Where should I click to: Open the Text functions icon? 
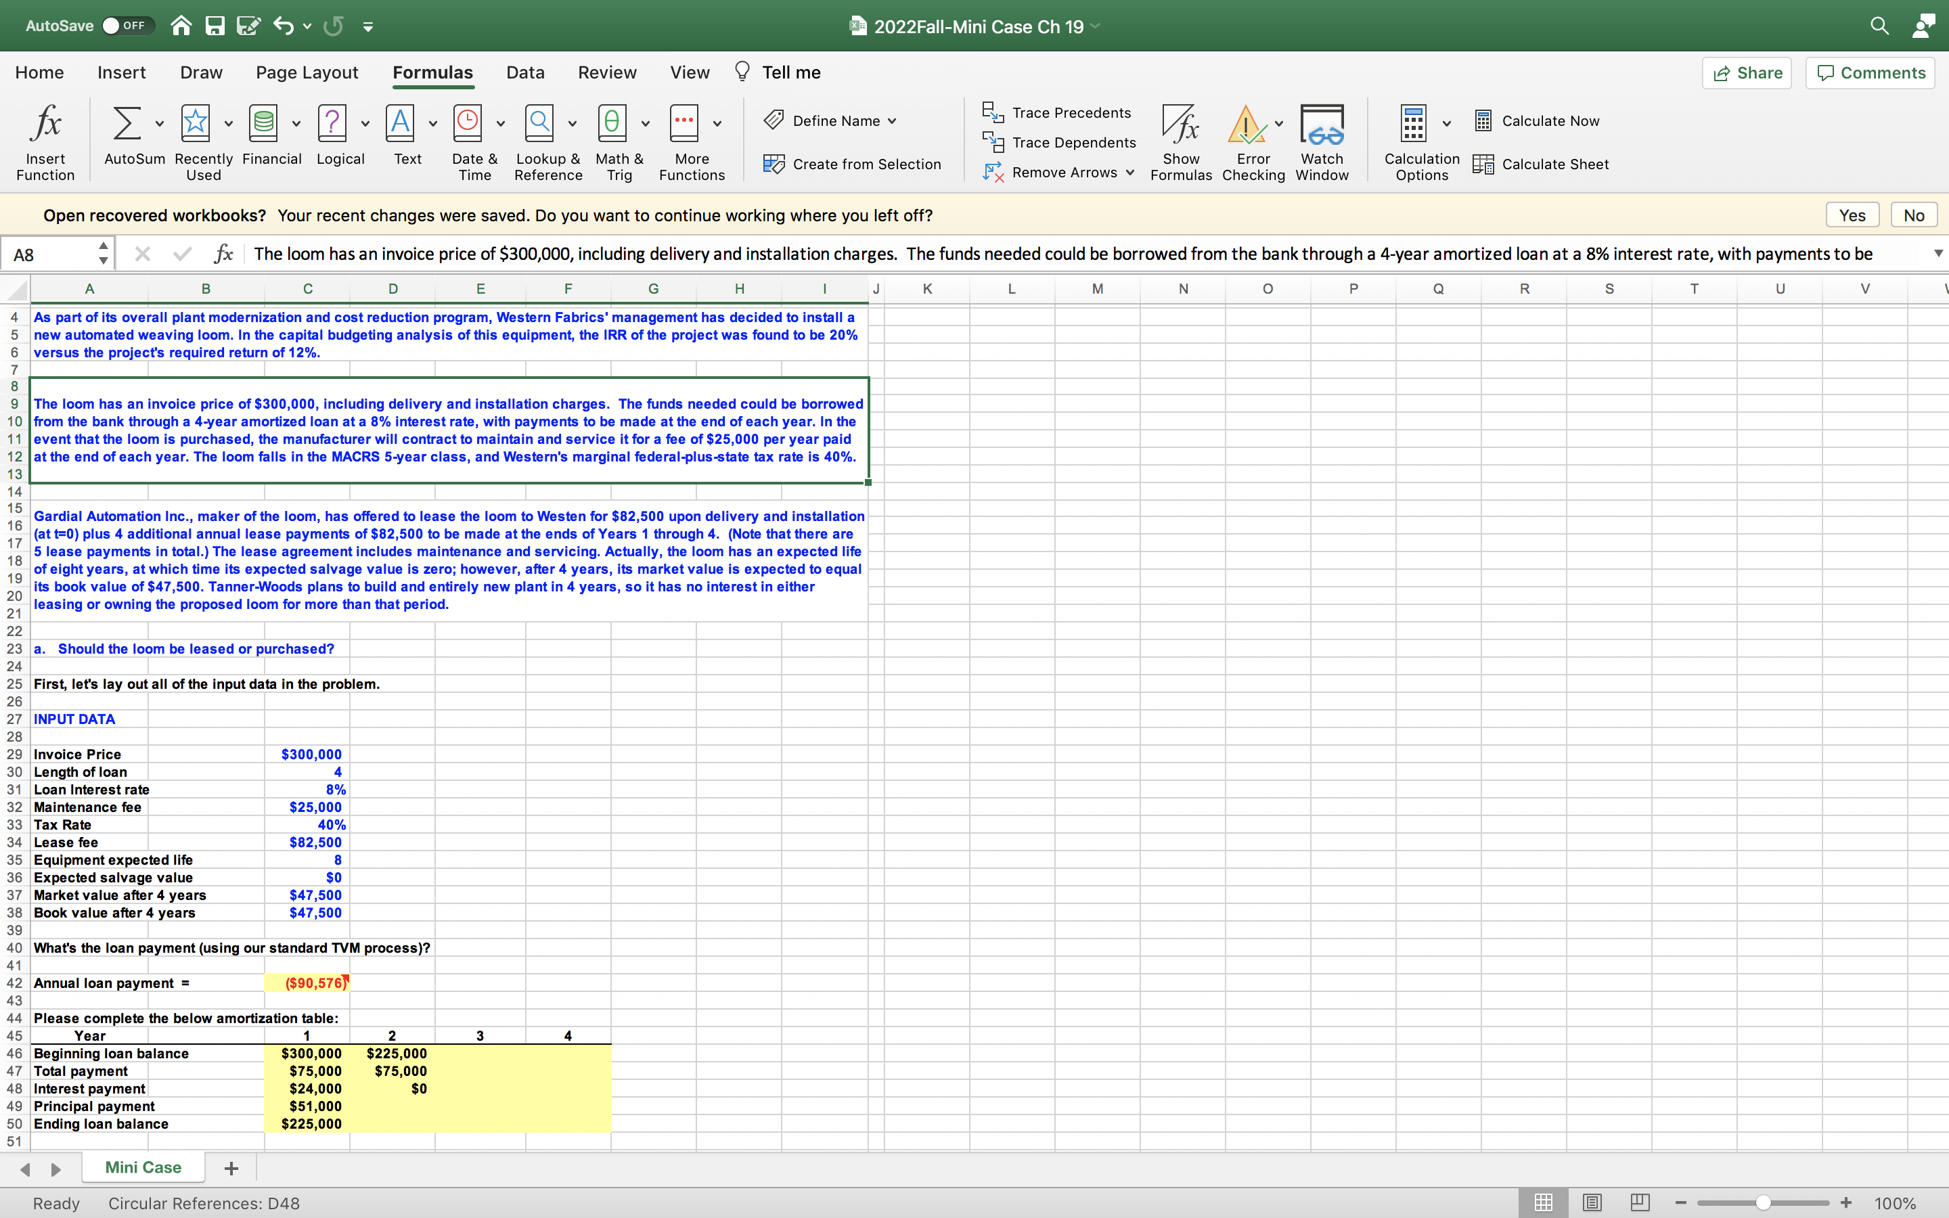tap(401, 122)
